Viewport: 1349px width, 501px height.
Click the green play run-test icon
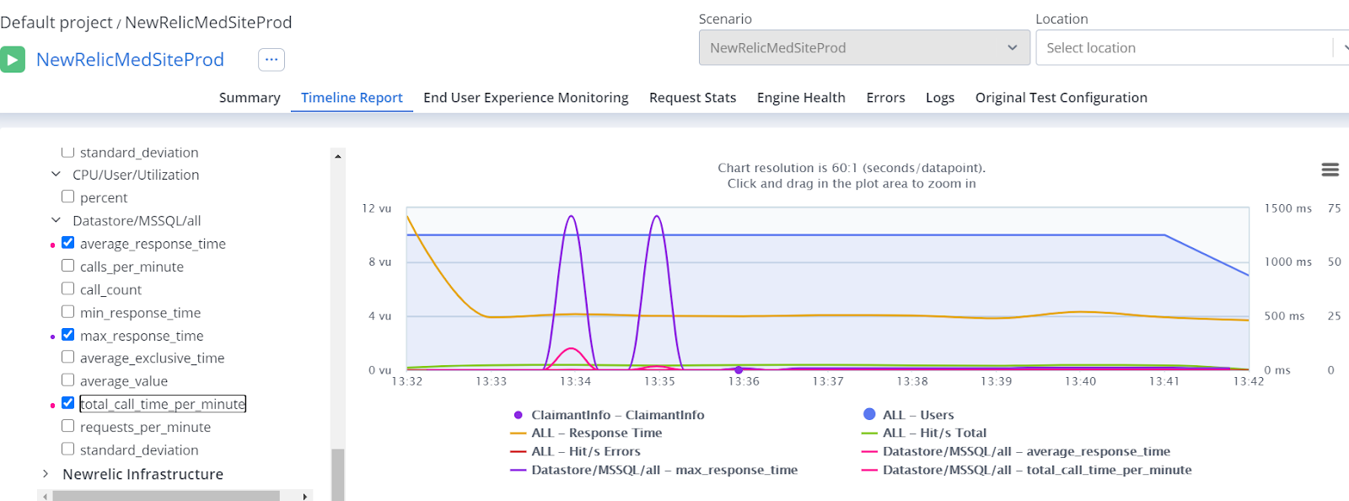12,60
